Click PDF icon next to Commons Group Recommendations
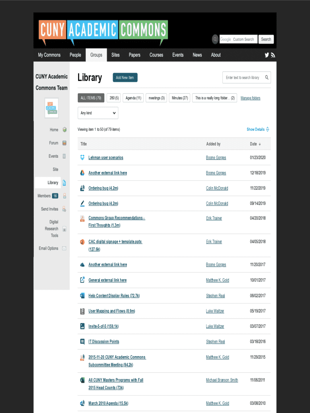The height and width of the screenshot is (413, 310). click(82, 219)
